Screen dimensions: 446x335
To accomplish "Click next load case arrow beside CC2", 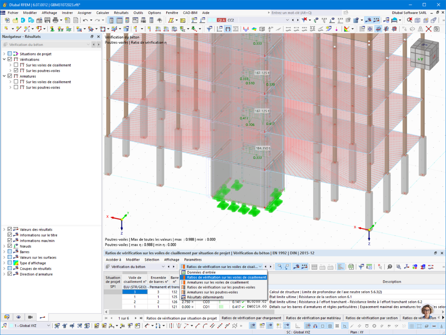I will click(298, 20).
